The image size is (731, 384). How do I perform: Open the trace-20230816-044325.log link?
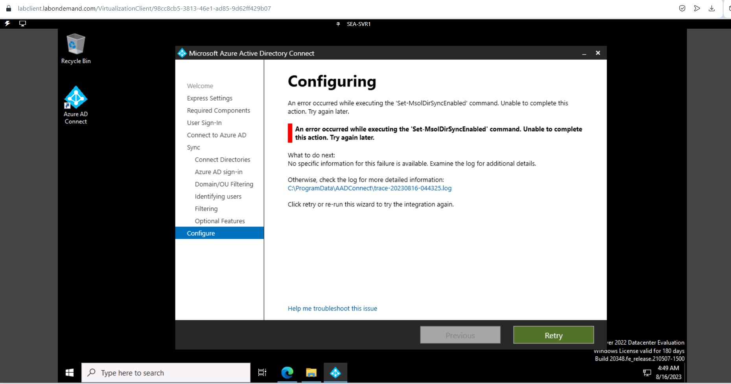[369, 188]
